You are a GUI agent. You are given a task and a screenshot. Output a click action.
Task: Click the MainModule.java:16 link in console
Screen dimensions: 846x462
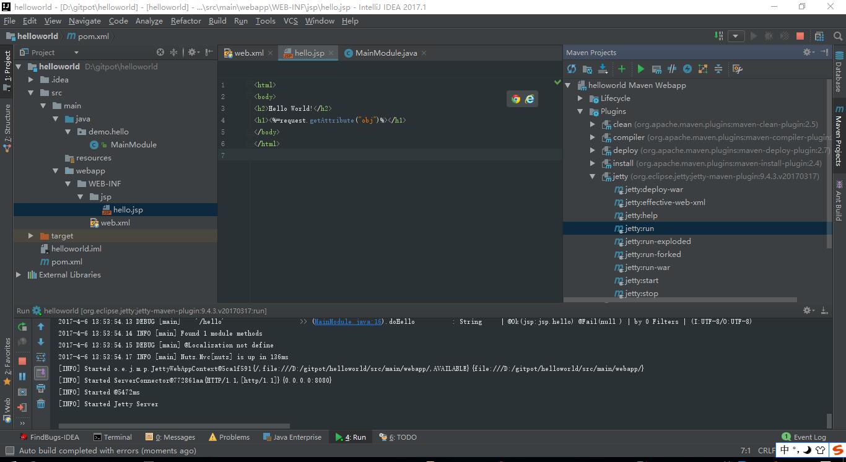(x=347, y=321)
